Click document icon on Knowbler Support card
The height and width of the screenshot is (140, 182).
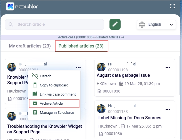pyautogui.click(x=10, y=99)
